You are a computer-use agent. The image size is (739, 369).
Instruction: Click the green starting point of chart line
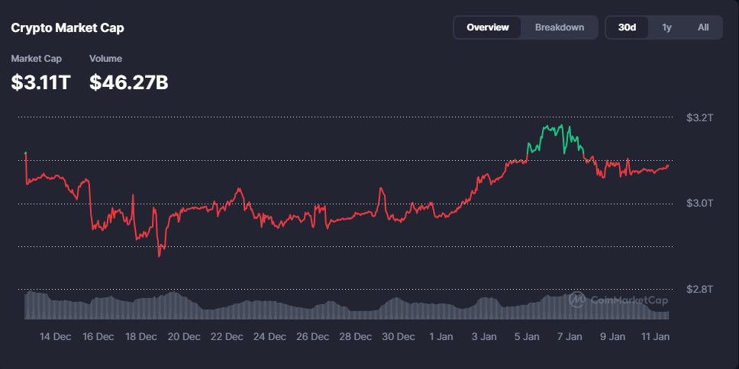[x=26, y=154]
